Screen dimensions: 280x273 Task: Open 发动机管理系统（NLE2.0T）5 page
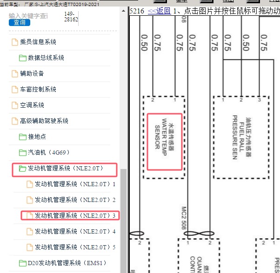click(75, 247)
